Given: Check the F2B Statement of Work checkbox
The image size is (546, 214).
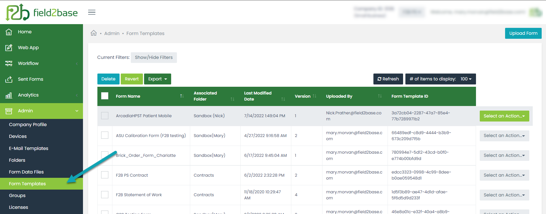Looking at the screenshot, I should click(x=105, y=195).
